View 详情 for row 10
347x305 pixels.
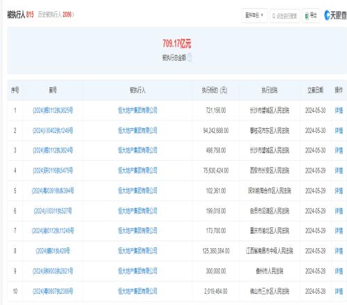pos(339,291)
